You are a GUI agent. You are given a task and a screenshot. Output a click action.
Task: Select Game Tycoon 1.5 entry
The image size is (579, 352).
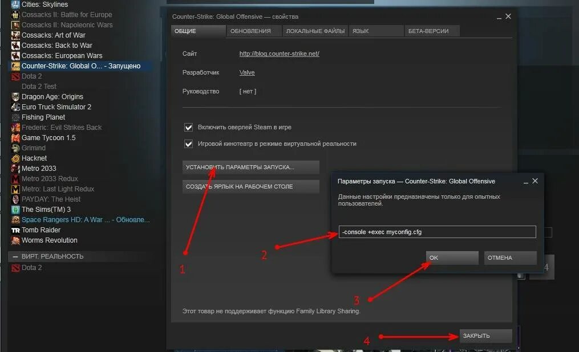pyautogui.click(x=48, y=138)
